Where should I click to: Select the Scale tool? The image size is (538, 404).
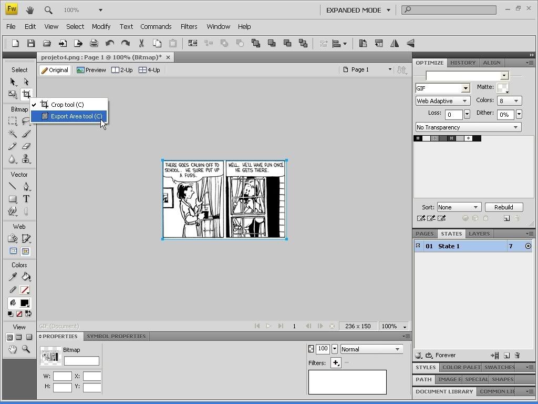pos(13,94)
